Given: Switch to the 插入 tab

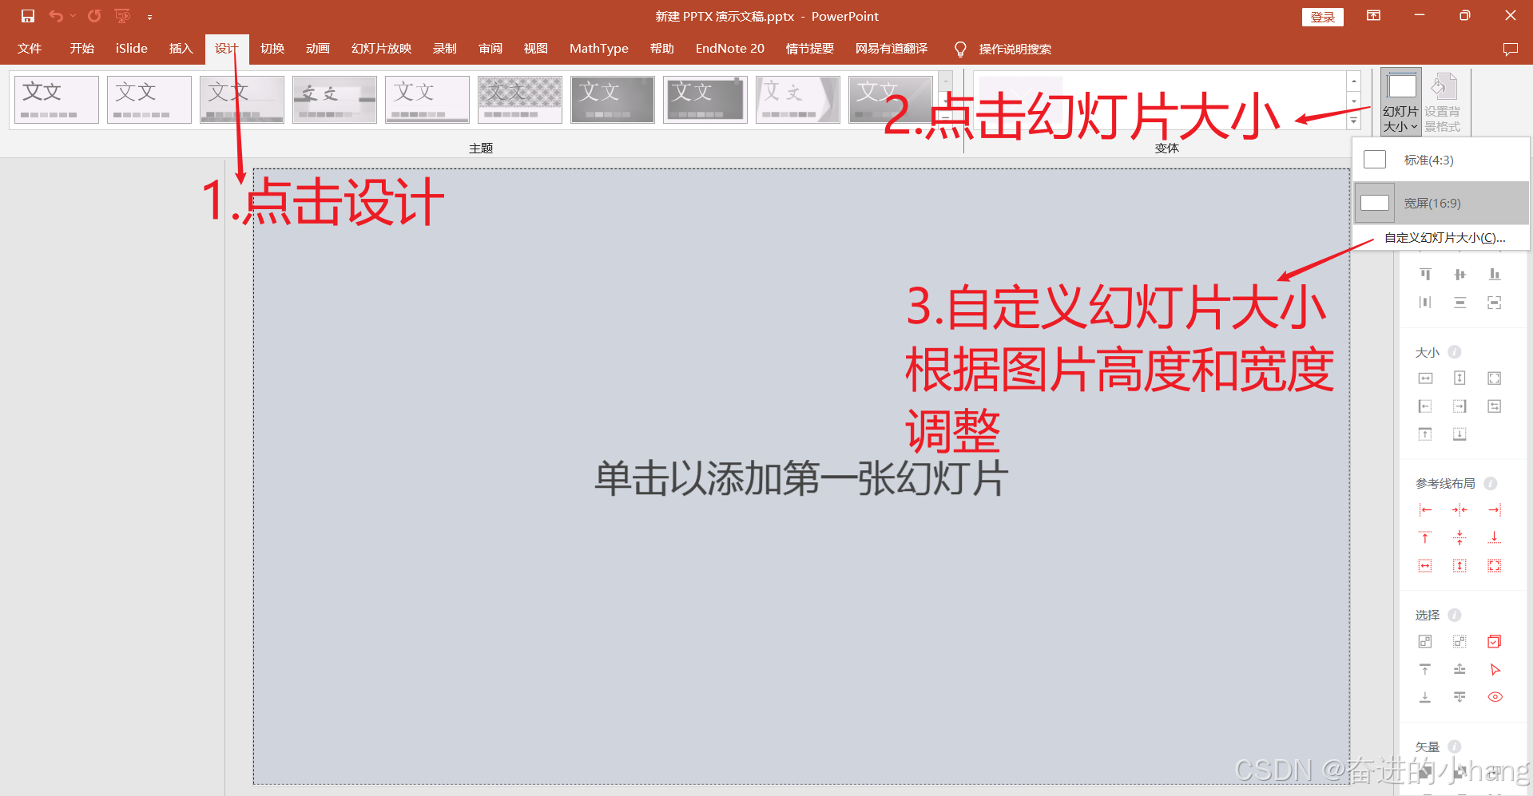Looking at the screenshot, I should coord(181,49).
